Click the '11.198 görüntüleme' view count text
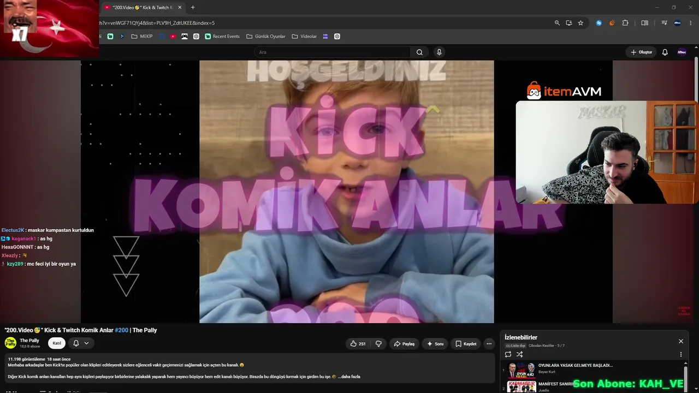The width and height of the screenshot is (699, 393). click(26, 359)
